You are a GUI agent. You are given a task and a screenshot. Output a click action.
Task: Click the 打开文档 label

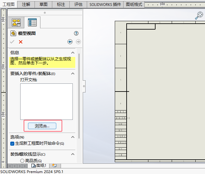click(29, 80)
